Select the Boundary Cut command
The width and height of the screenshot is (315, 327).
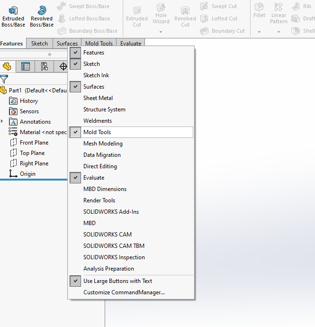(222, 31)
